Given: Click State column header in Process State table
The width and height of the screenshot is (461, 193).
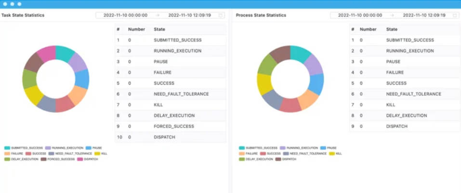Looking at the screenshot, I should coord(392,29).
